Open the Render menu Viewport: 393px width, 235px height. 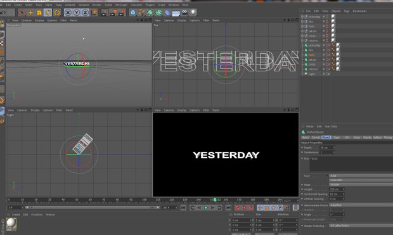96,5
